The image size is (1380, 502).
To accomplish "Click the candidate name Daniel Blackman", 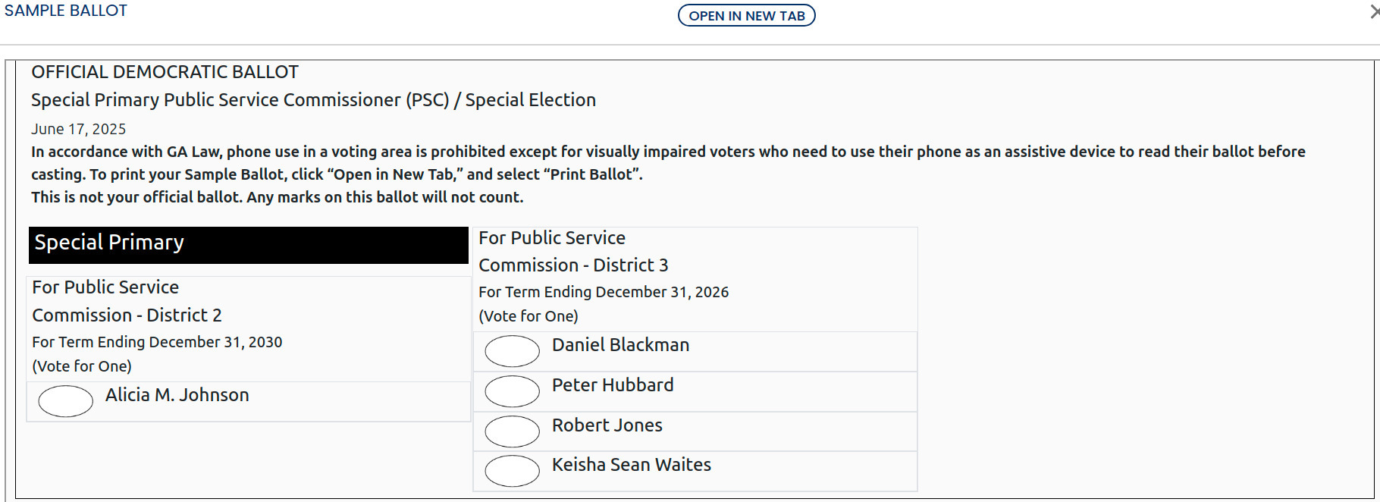I will 620,344.
